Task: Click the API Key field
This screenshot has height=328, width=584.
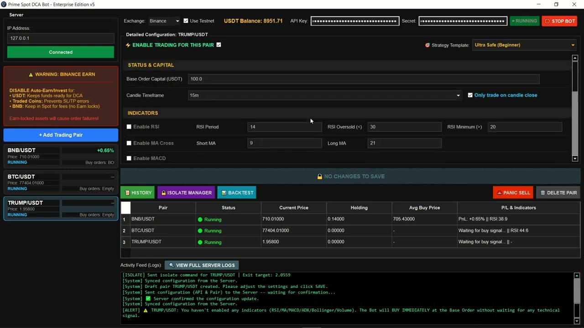Action: point(355,21)
